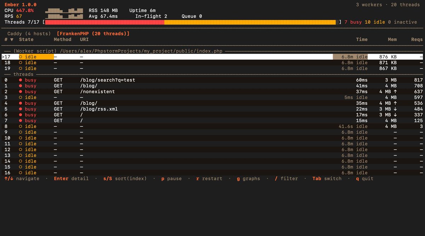This screenshot has width=425, height=236.
Task: Click the '/ filter' shortcut hint
Action: (x=286, y=178)
